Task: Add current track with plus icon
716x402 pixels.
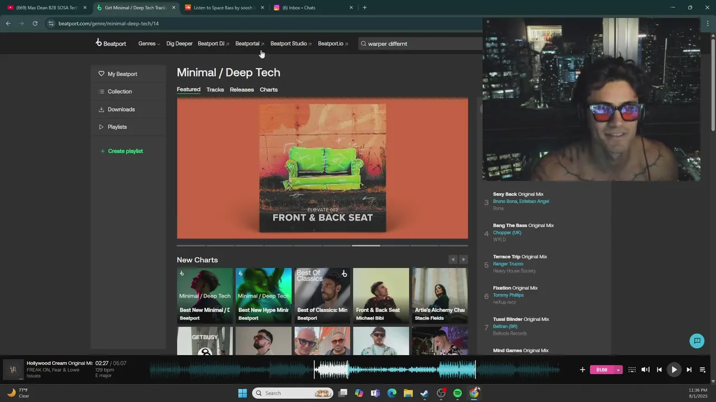Action: 582,370
